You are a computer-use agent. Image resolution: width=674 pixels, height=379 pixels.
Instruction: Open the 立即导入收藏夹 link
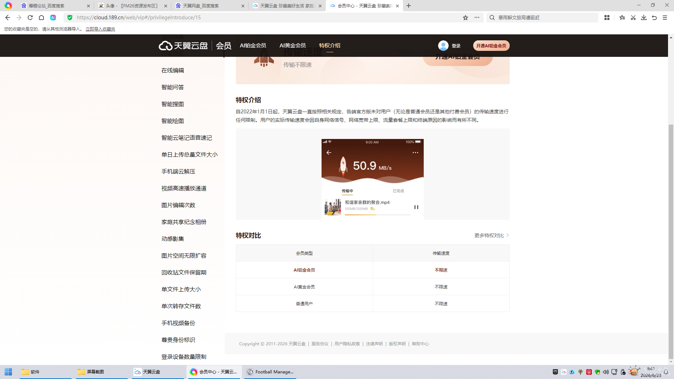(x=100, y=29)
